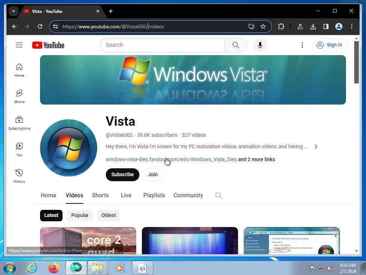Sort videos by Oldest chip
Image resolution: width=366 pixels, height=275 pixels.
(109, 215)
